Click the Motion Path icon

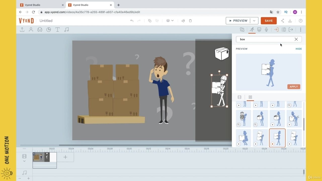click(x=284, y=30)
